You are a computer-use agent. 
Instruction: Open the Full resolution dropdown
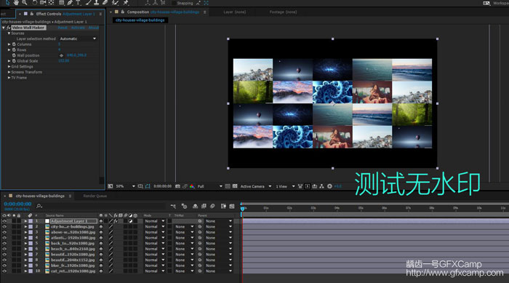(x=209, y=186)
